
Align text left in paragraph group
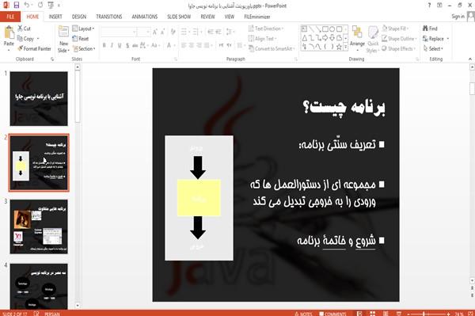point(184,45)
